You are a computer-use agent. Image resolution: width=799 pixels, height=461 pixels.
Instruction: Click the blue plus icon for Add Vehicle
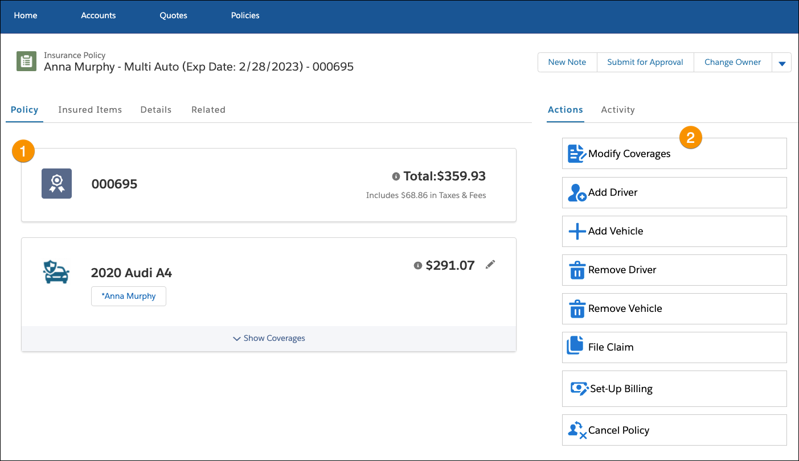[577, 231]
